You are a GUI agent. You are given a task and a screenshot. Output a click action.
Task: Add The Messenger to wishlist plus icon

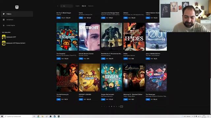[165, 66]
